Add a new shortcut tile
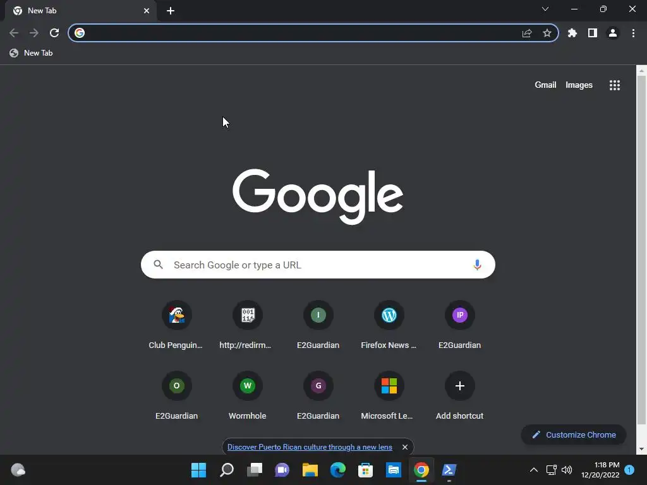The image size is (647, 485). [460, 396]
